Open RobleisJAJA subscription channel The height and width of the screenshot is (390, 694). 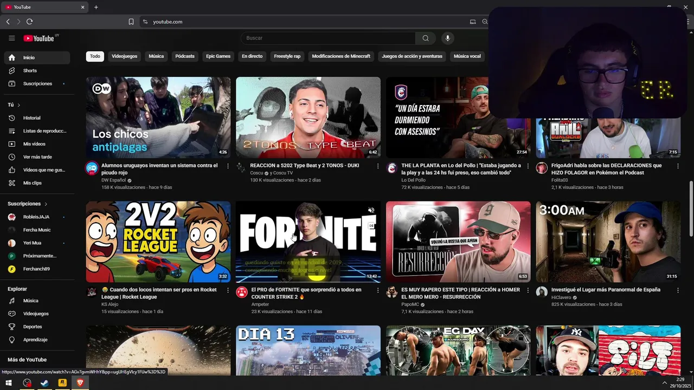pos(37,217)
